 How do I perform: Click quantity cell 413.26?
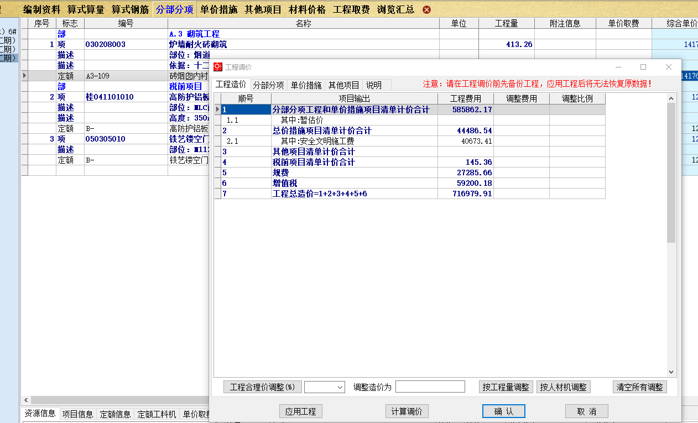pyautogui.click(x=507, y=44)
